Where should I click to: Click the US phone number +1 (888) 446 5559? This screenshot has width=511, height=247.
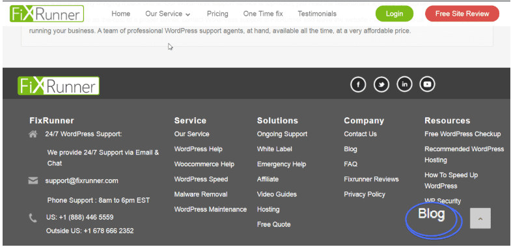(80, 217)
